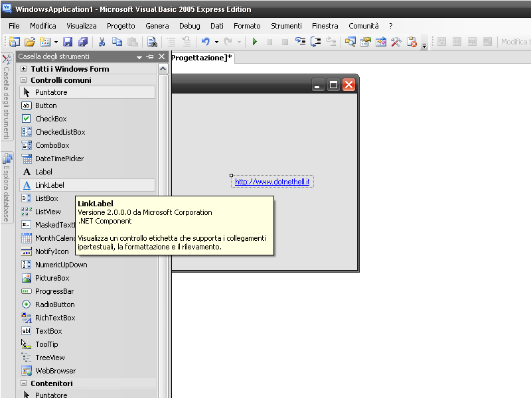The width and height of the screenshot is (531, 398).
Task: Select the WebBrowser control
Action: click(88, 371)
